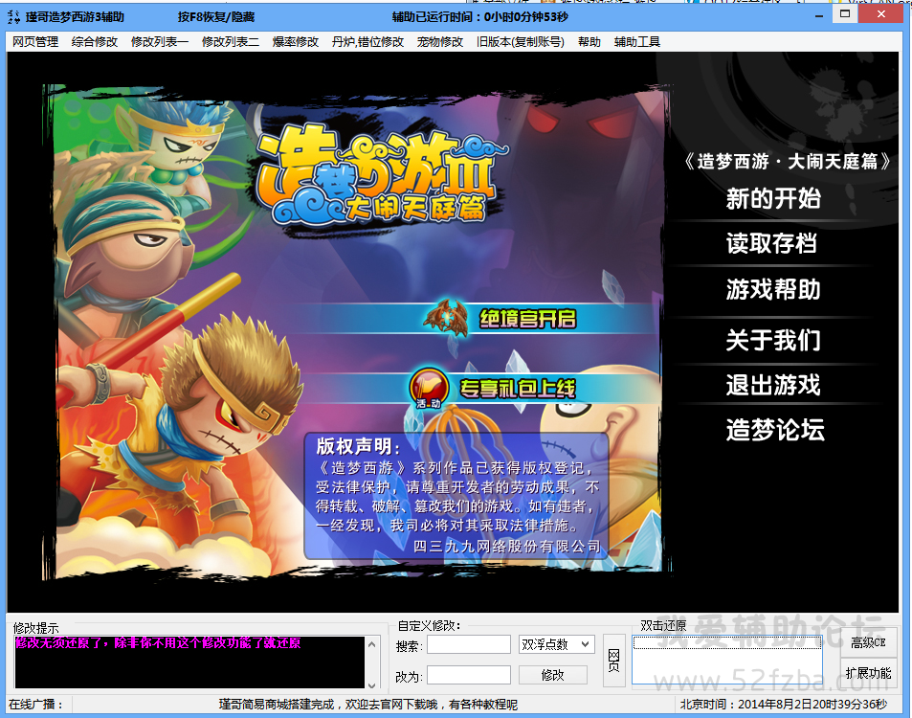Image resolution: width=912 pixels, height=718 pixels.
Task: Click the 绝境宫开启 event banner
Action: tap(527, 318)
